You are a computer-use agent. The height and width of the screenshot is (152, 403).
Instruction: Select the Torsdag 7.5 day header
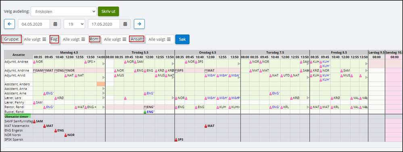[x=275, y=52]
